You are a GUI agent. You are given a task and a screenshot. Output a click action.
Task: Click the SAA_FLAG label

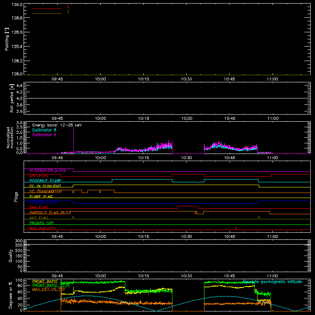(x=39, y=208)
